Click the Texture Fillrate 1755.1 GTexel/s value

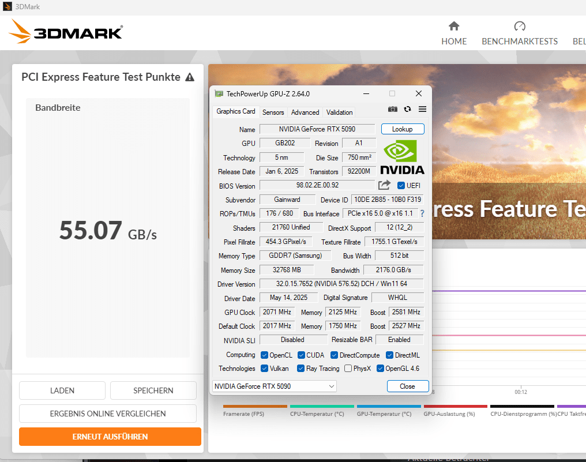click(395, 242)
